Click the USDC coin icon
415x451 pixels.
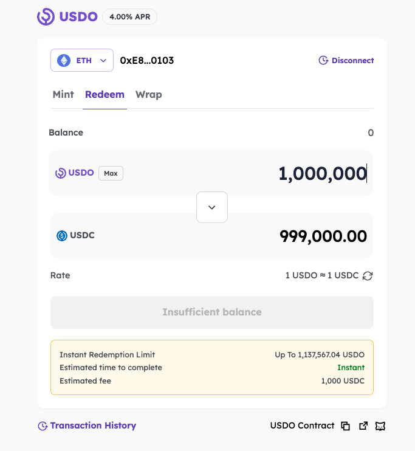click(62, 236)
